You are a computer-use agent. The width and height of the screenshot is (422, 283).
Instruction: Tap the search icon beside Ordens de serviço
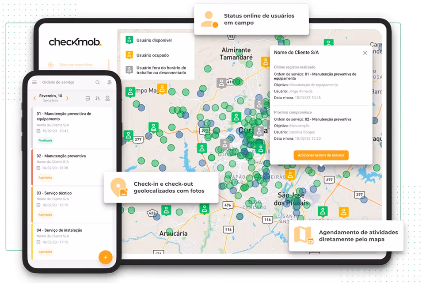[98, 82]
